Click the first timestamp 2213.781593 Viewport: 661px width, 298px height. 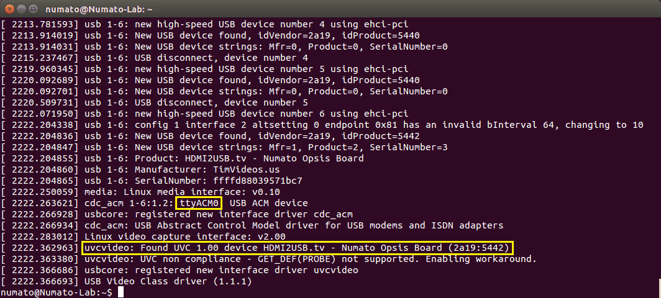pyautogui.click(x=41, y=24)
